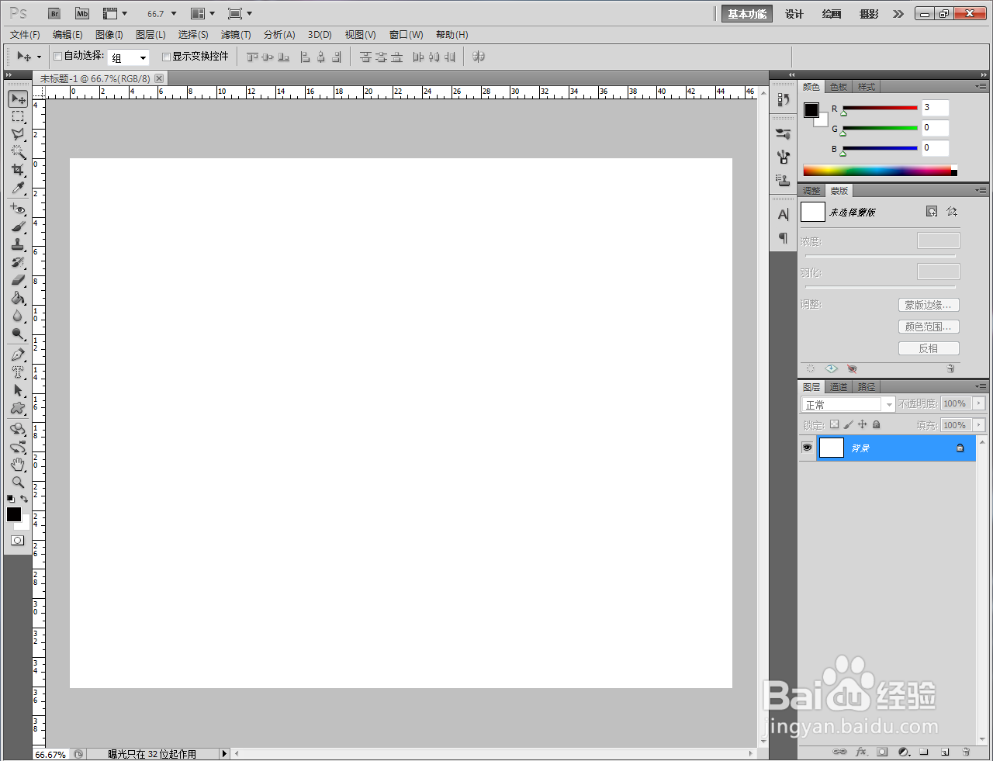Toggle Quick Mask mode

[x=18, y=541]
